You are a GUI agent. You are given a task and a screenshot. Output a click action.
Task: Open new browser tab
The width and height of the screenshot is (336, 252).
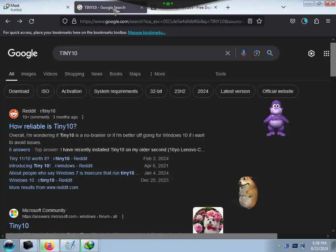(x=228, y=8)
